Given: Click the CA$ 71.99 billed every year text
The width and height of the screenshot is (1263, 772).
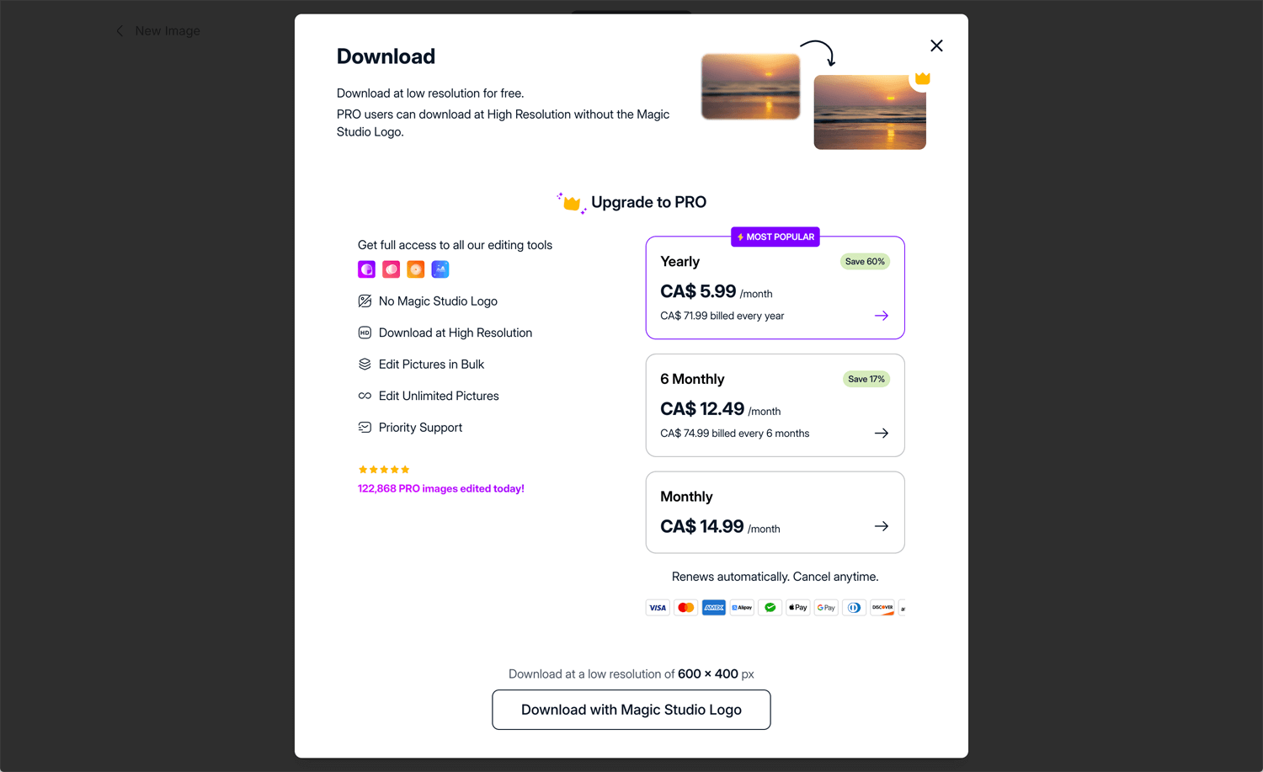Looking at the screenshot, I should tap(722, 316).
